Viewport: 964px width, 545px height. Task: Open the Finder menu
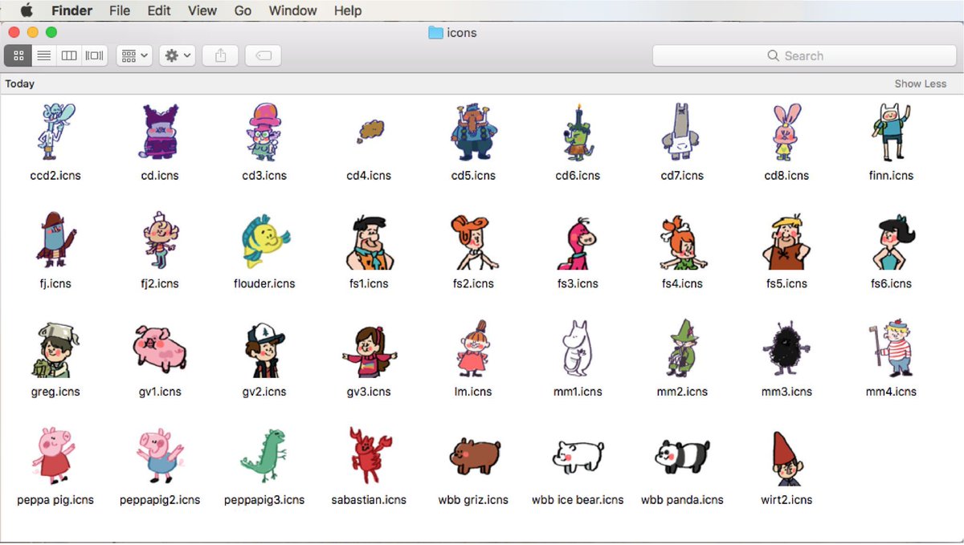tap(72, 10)
